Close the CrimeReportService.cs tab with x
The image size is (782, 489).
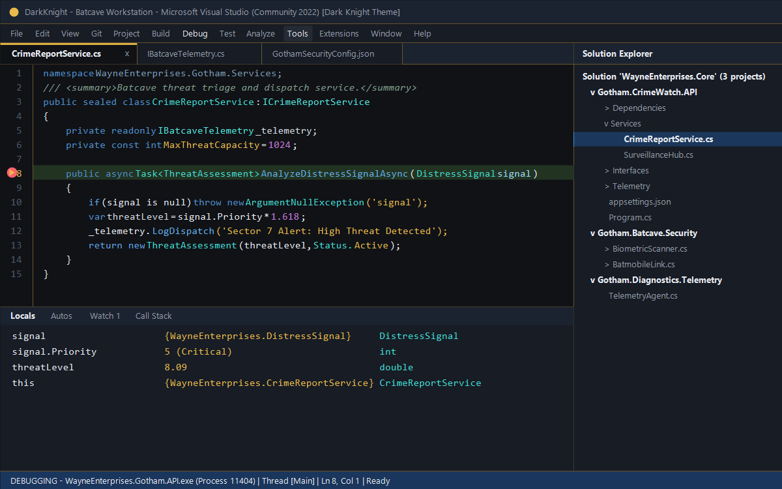(x=127, y=53)
